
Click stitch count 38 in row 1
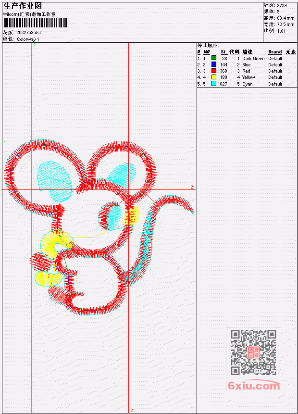[x=224, y=59]
